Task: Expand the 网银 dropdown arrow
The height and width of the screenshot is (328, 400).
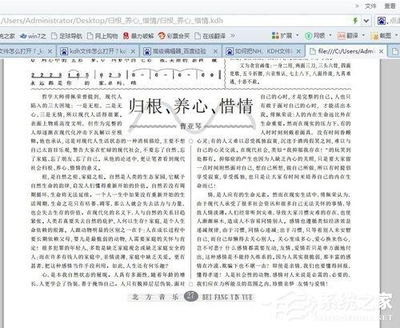Action: pyautogui.click(x=330, y=35)
